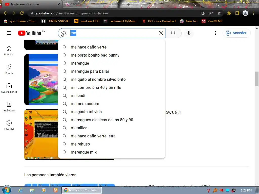Screen dimensions: 259x194
Task: Pick 'me compre una 40 y un rifle'
Action: coord(112,87)
